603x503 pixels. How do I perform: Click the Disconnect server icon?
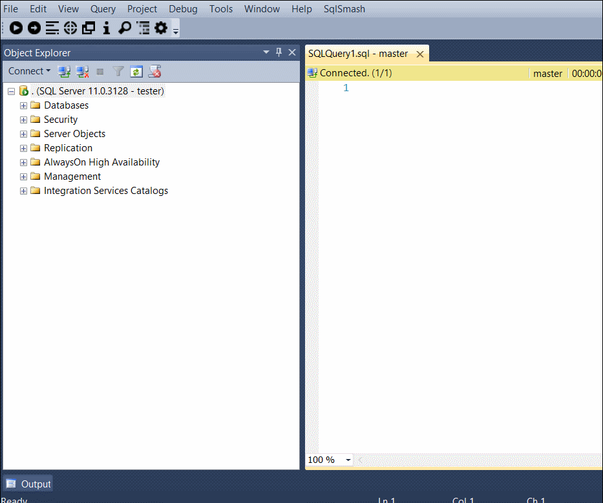pyautogui.click(x=82, y=72)
